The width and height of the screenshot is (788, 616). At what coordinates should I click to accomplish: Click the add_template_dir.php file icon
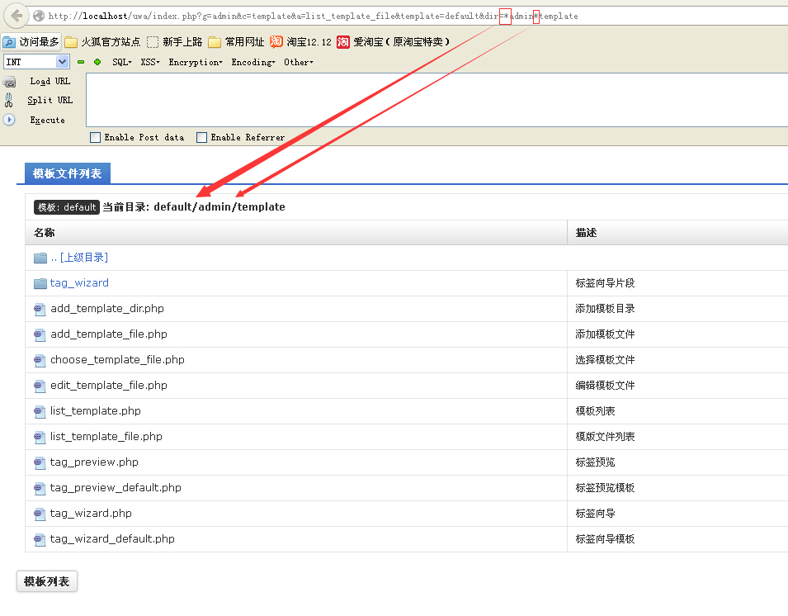click(x=40, y=310)
